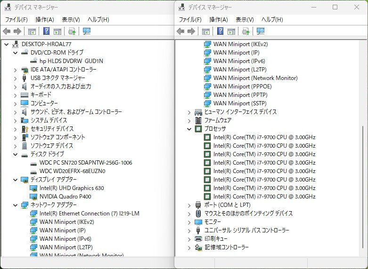Viewport: 368px width, 269px height.
Task: Open ヘルプ(H) menu in left window
Action: pos(98,20)
